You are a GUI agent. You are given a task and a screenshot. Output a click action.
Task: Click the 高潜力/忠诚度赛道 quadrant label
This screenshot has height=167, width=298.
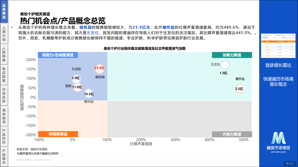coord(58,55)
